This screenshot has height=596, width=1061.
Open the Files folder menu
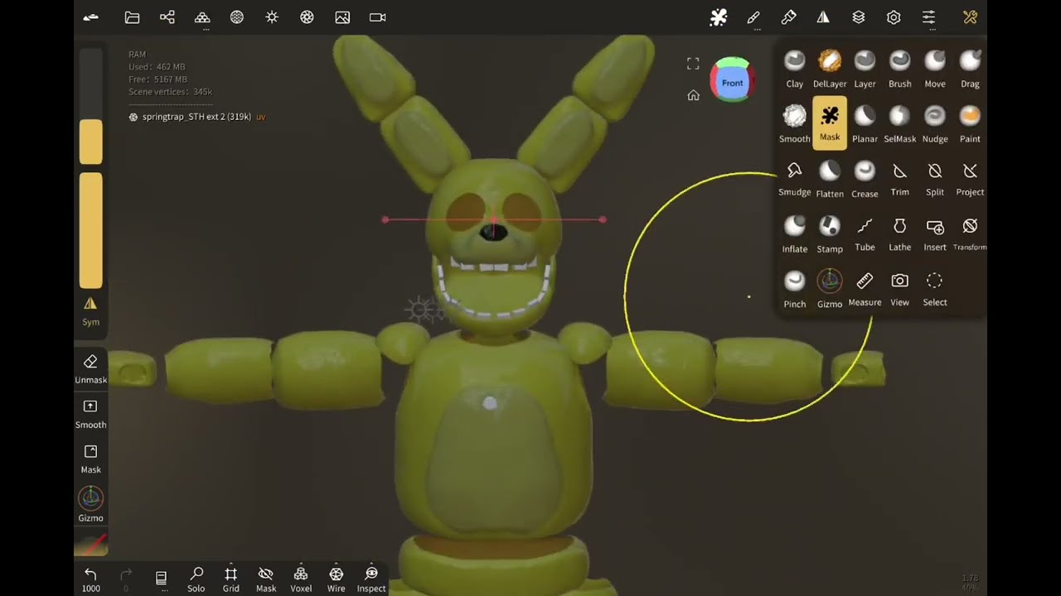[x=132, y=17]
